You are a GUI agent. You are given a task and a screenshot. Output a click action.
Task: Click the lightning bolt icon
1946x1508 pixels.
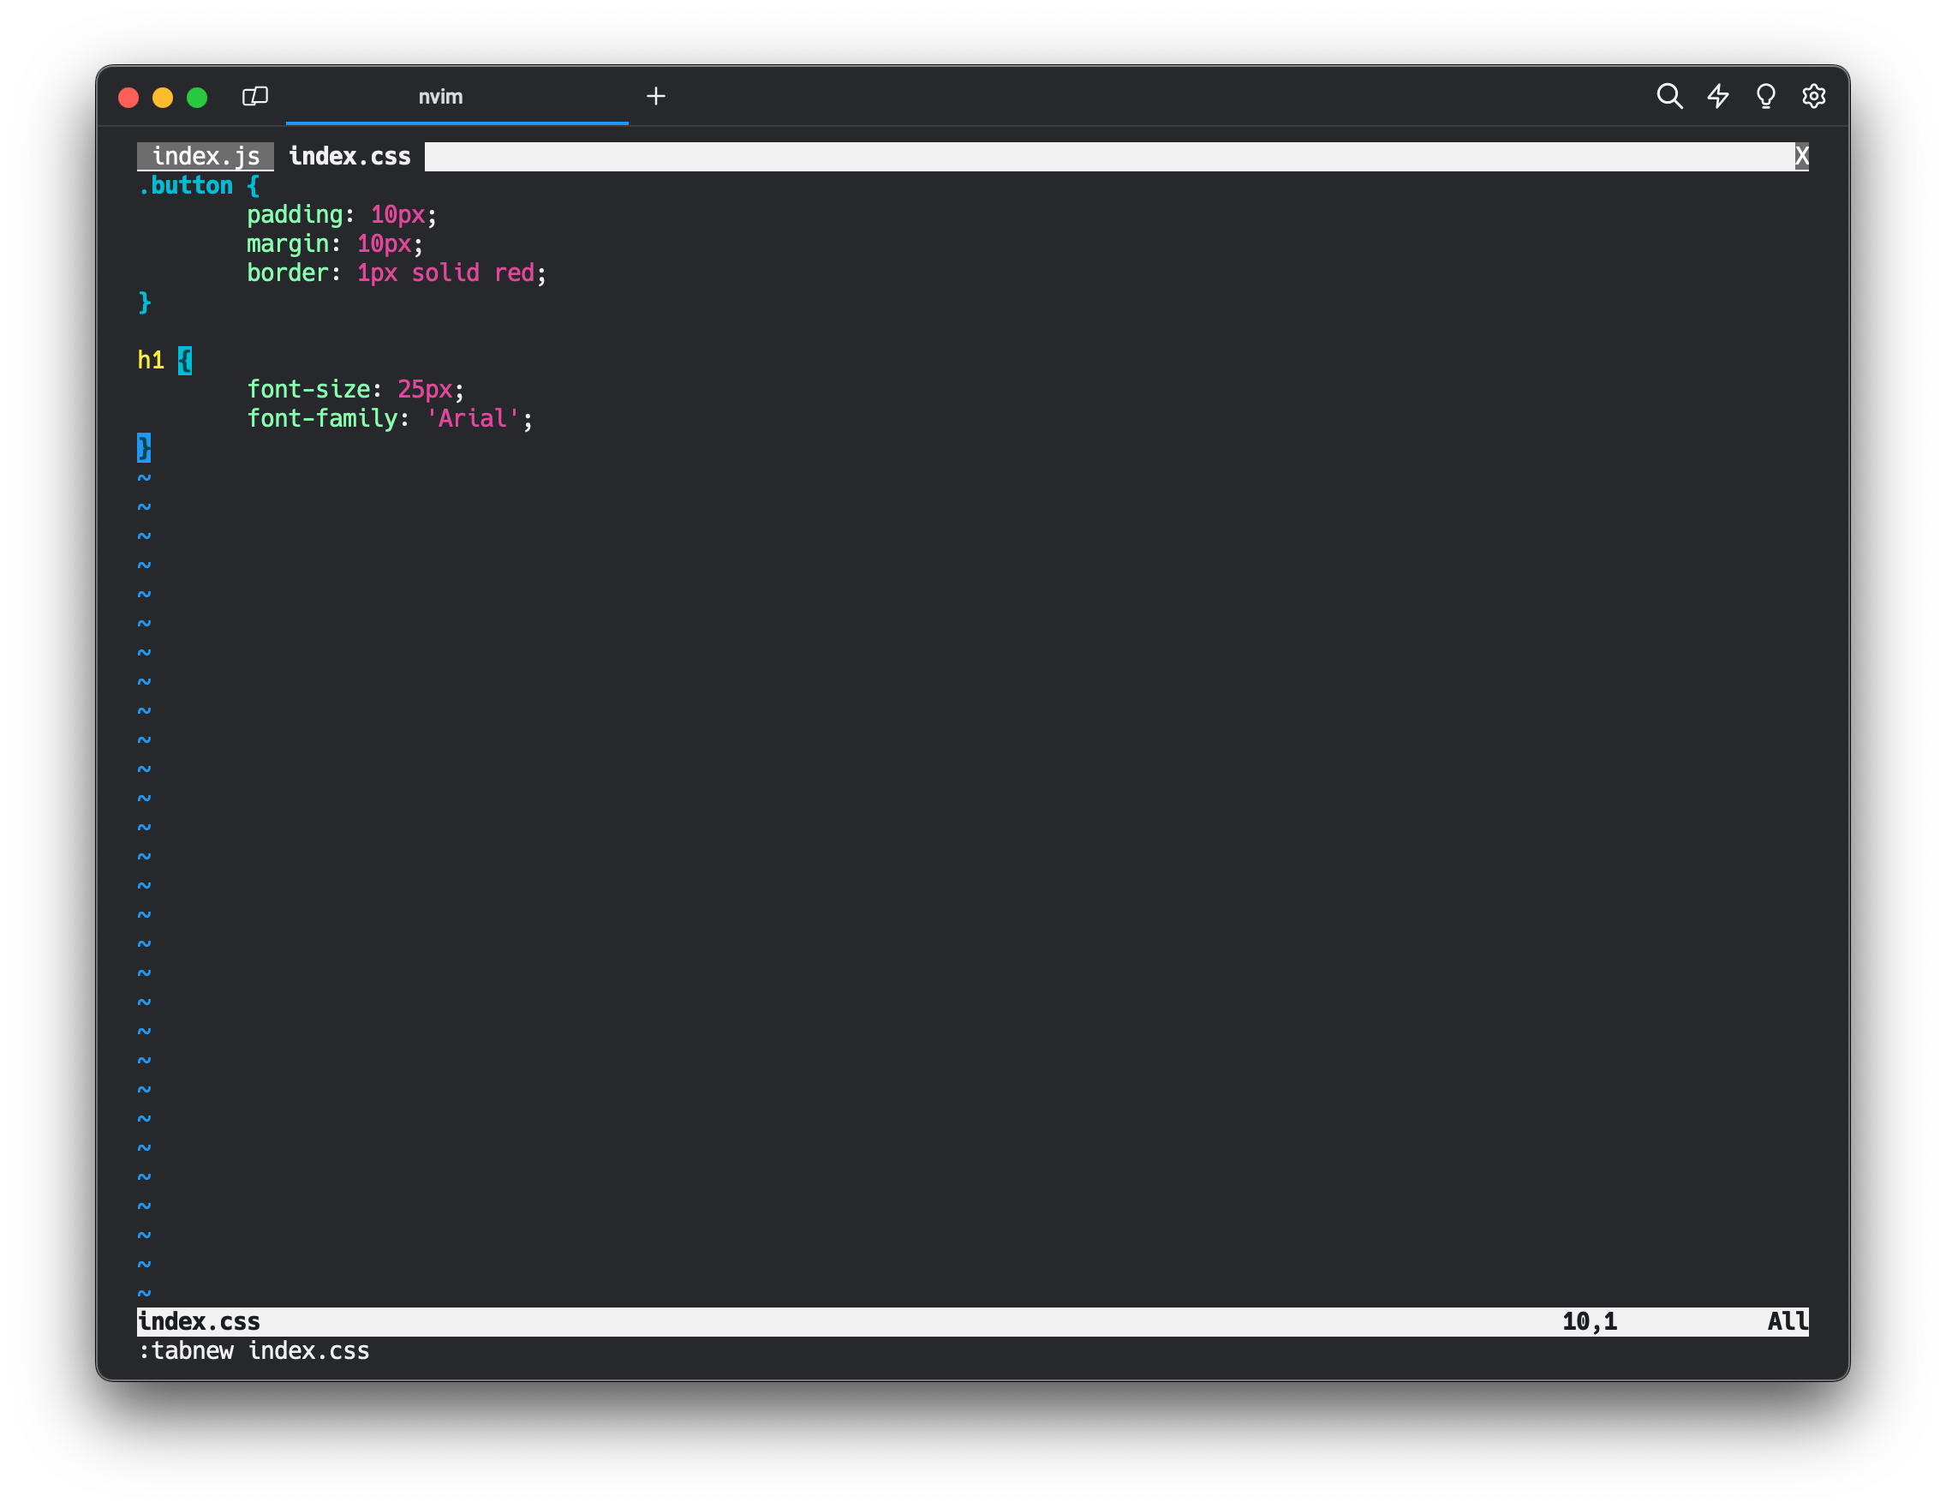(x=1718, y=96)
